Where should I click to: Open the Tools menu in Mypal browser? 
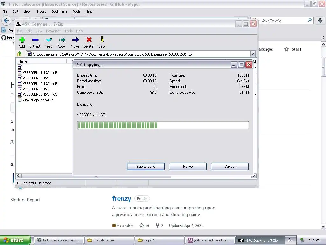[76, 11]
